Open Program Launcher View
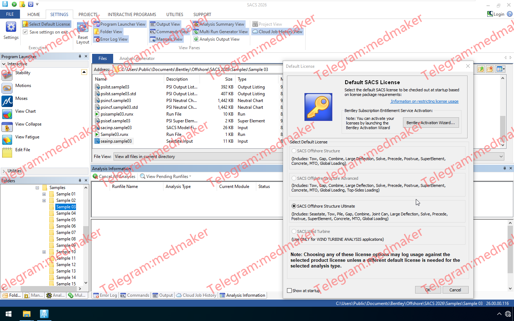514x321 pixels. (x=120, y=24)
